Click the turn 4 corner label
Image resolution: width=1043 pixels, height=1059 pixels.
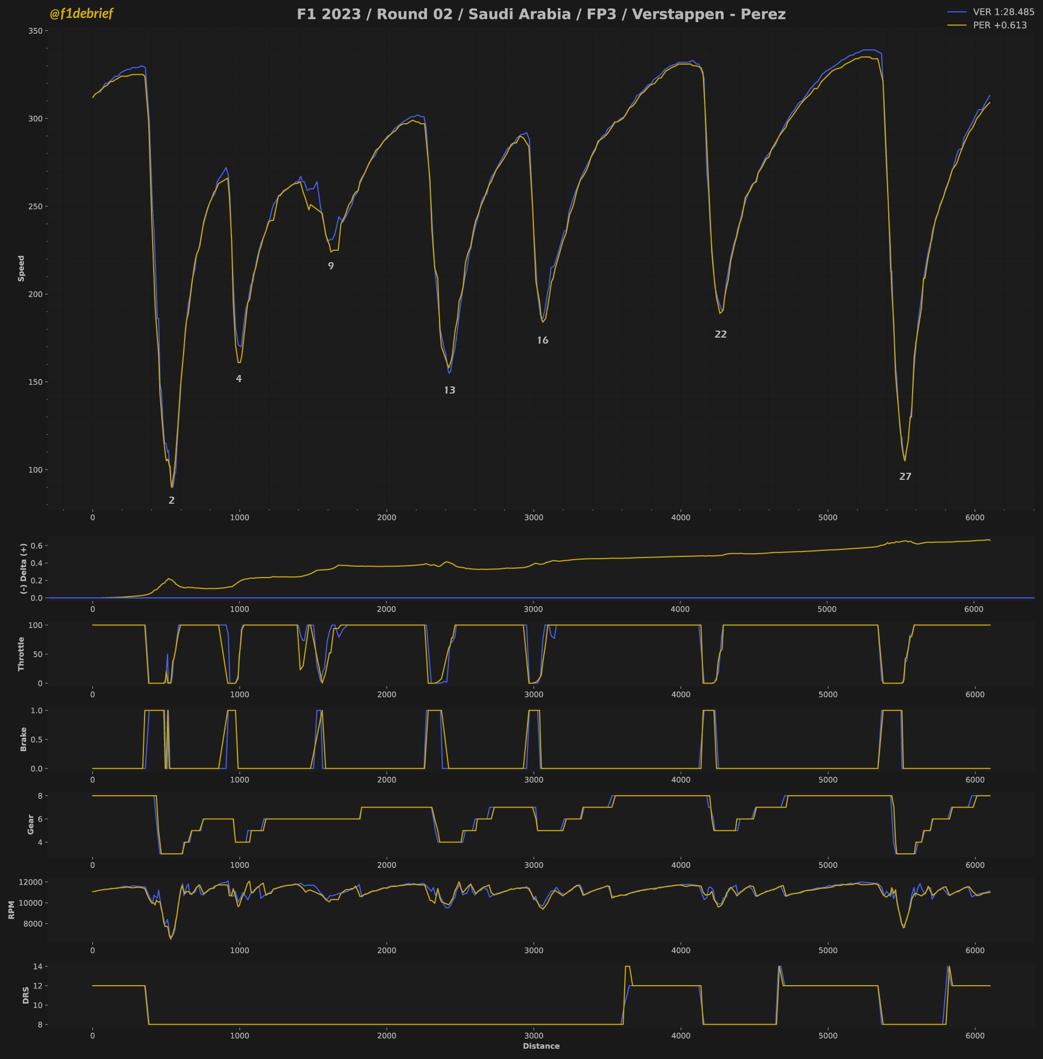[x=238, y=379]
